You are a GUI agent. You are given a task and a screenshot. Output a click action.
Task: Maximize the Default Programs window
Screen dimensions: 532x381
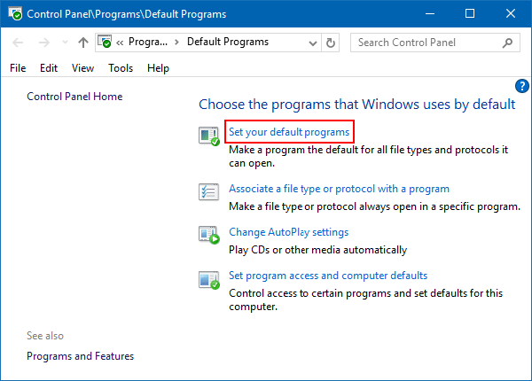point(470,13)
